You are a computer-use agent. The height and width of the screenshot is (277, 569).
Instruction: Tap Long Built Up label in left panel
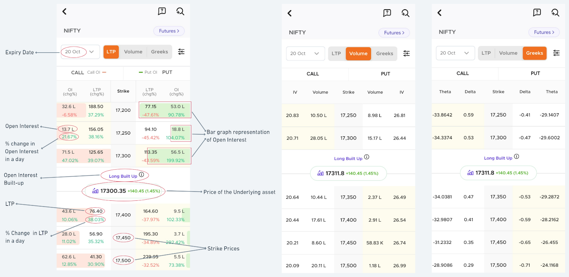point(123,176)
